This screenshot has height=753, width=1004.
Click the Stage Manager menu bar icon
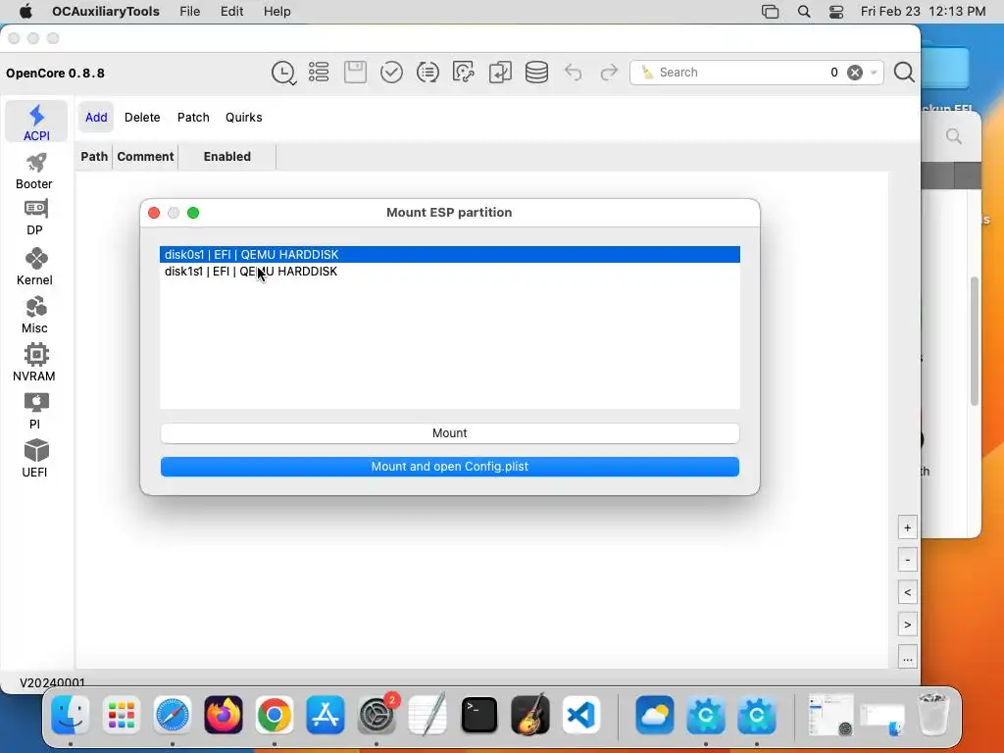tap(771, 12)
